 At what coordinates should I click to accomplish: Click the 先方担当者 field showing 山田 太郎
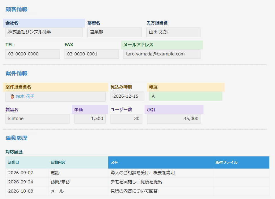[x=173, y=32]
